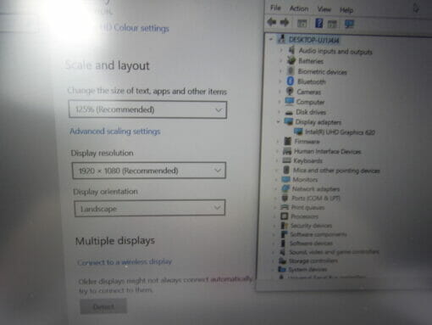Collapse the DESKTOP computer root node
The image size is (432, 325).
271,39
